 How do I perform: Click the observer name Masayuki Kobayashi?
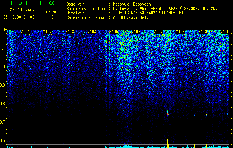pyautogui.click(x=133, y=4)
